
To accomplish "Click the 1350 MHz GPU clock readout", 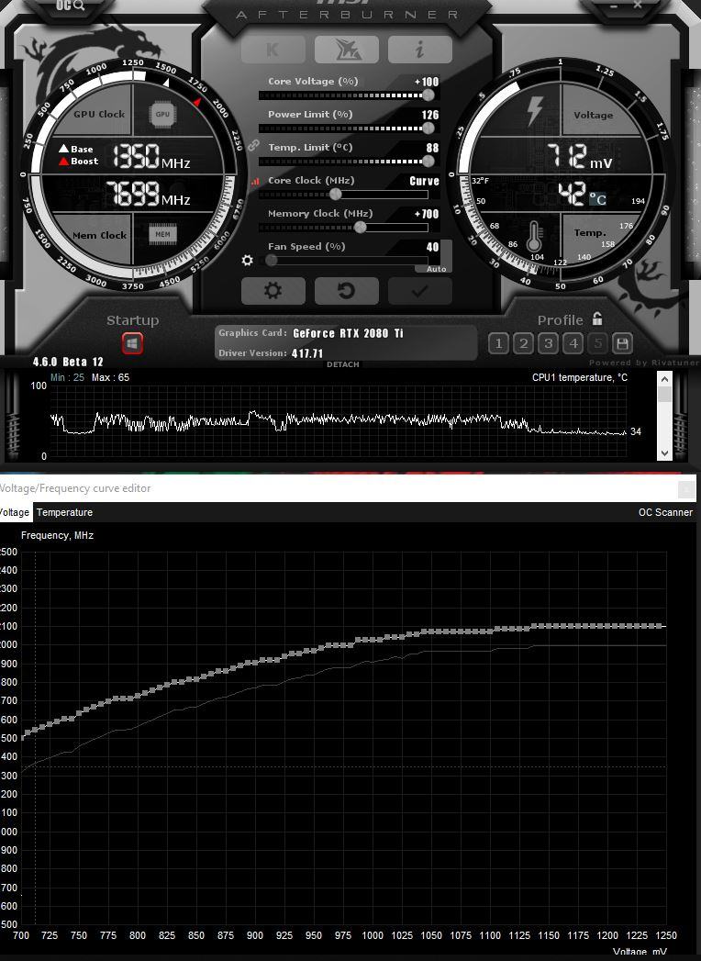I will 150,156.
